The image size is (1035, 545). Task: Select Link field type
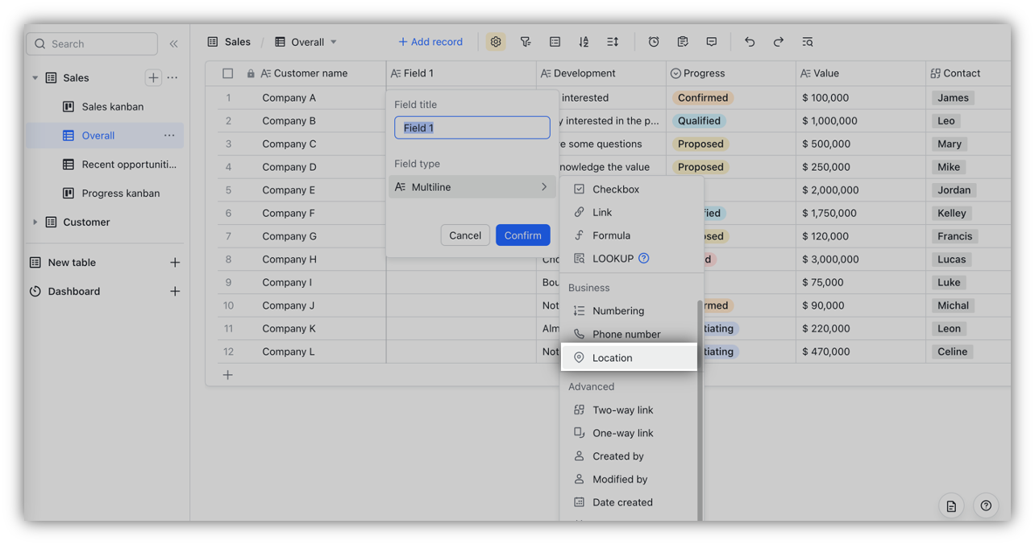631,212
